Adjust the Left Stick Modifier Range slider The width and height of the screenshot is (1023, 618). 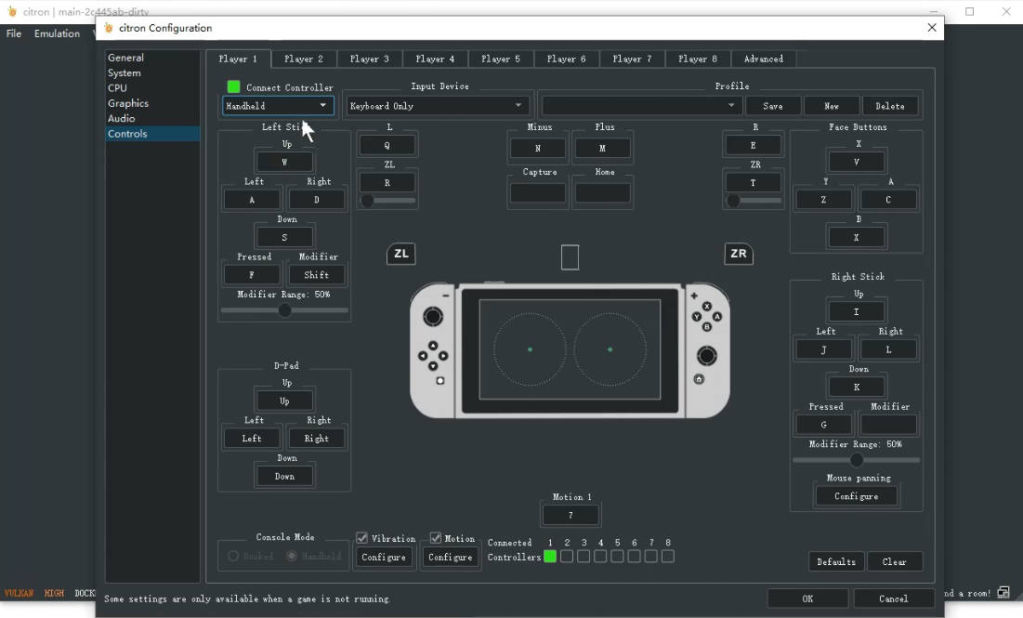click(285, 310)
